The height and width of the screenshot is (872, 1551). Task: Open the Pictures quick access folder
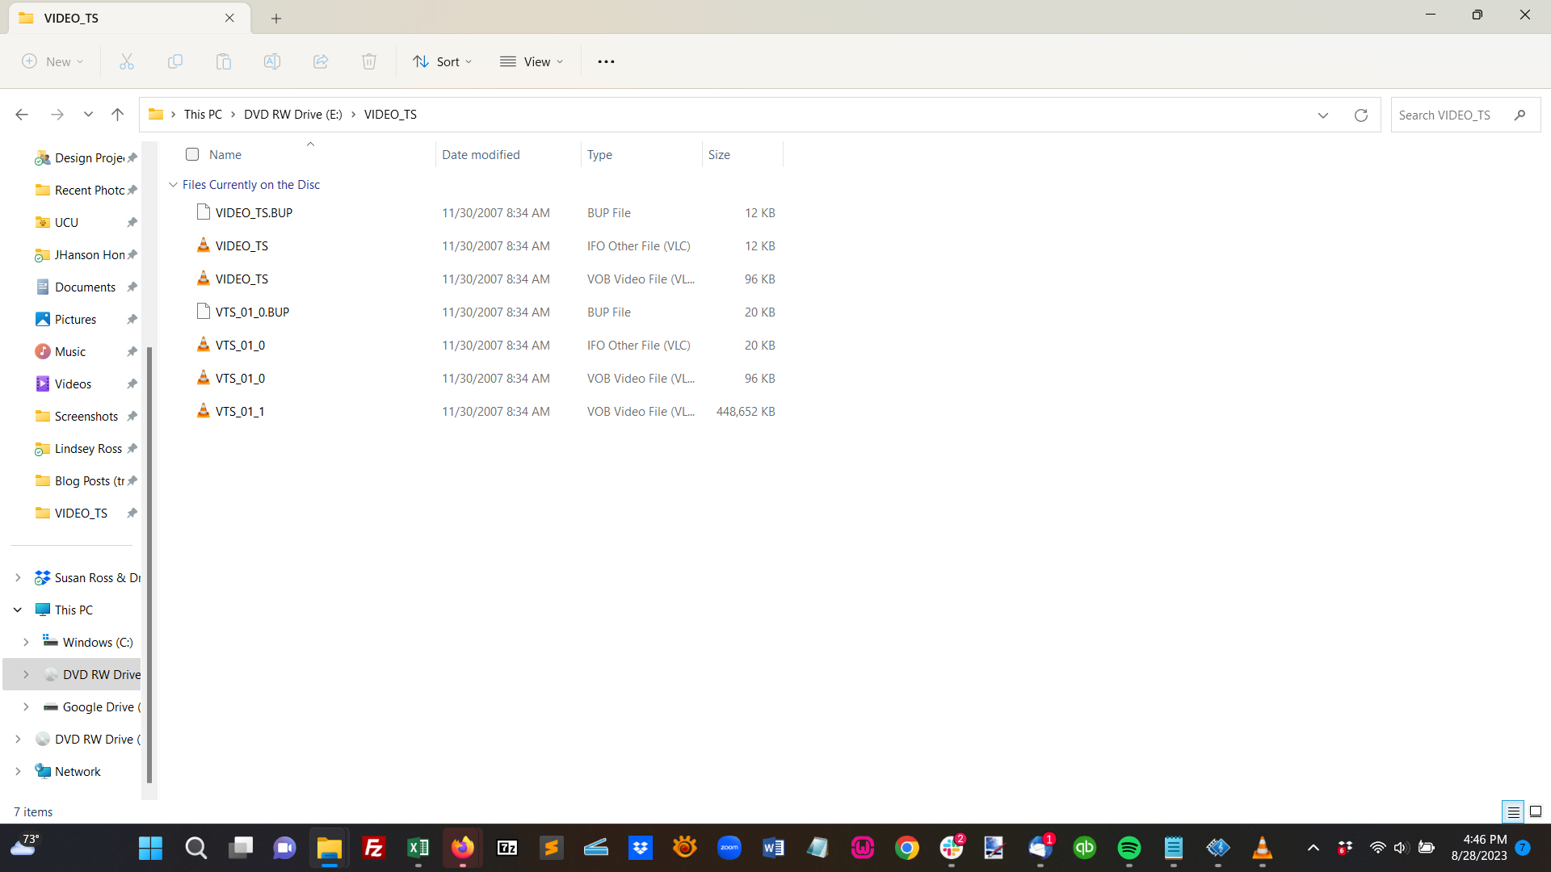pos(75,320)
